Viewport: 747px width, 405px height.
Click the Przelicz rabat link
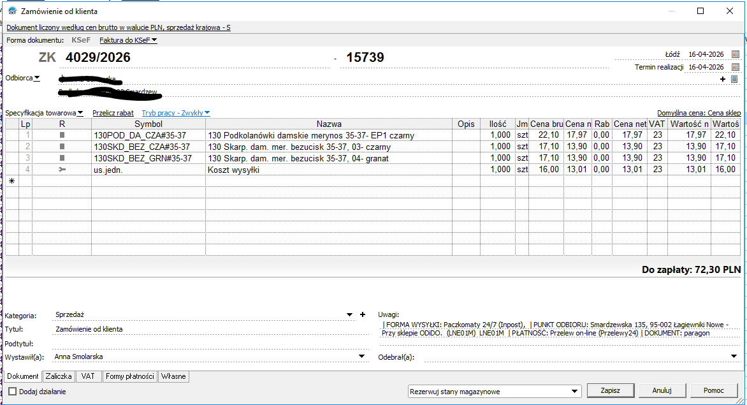click(113, 113)
